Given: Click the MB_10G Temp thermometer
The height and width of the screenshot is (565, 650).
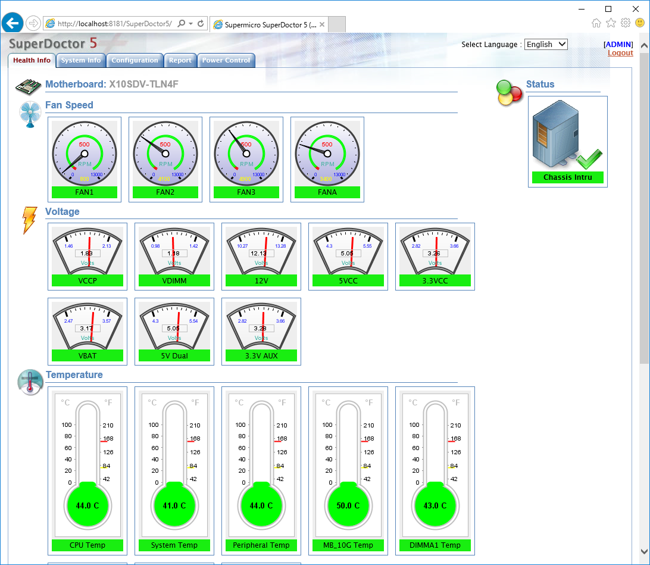Looking at the screenshot, I should [x=348, y=464].
